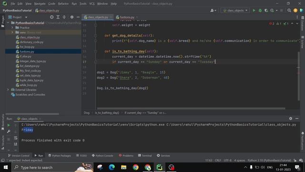Open File Explorer from taskbar

[124, 167]
